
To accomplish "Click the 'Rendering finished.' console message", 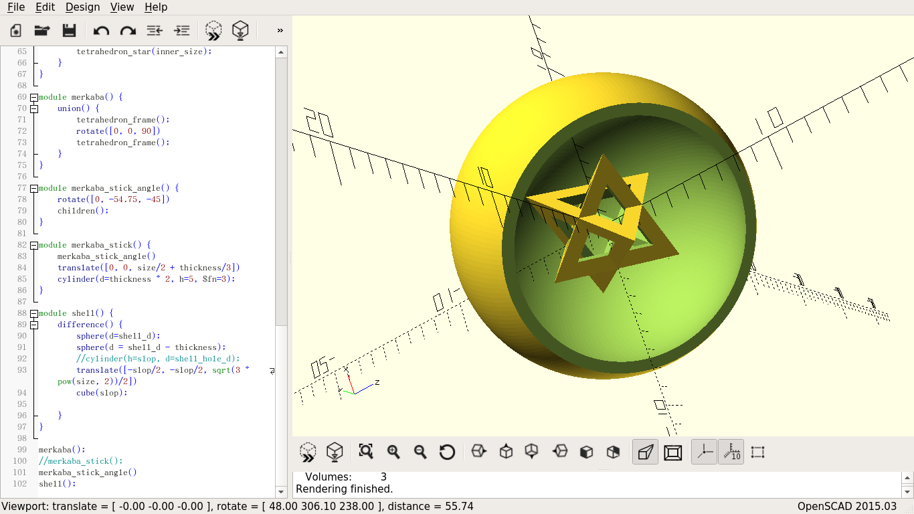I will pos(344,489).
